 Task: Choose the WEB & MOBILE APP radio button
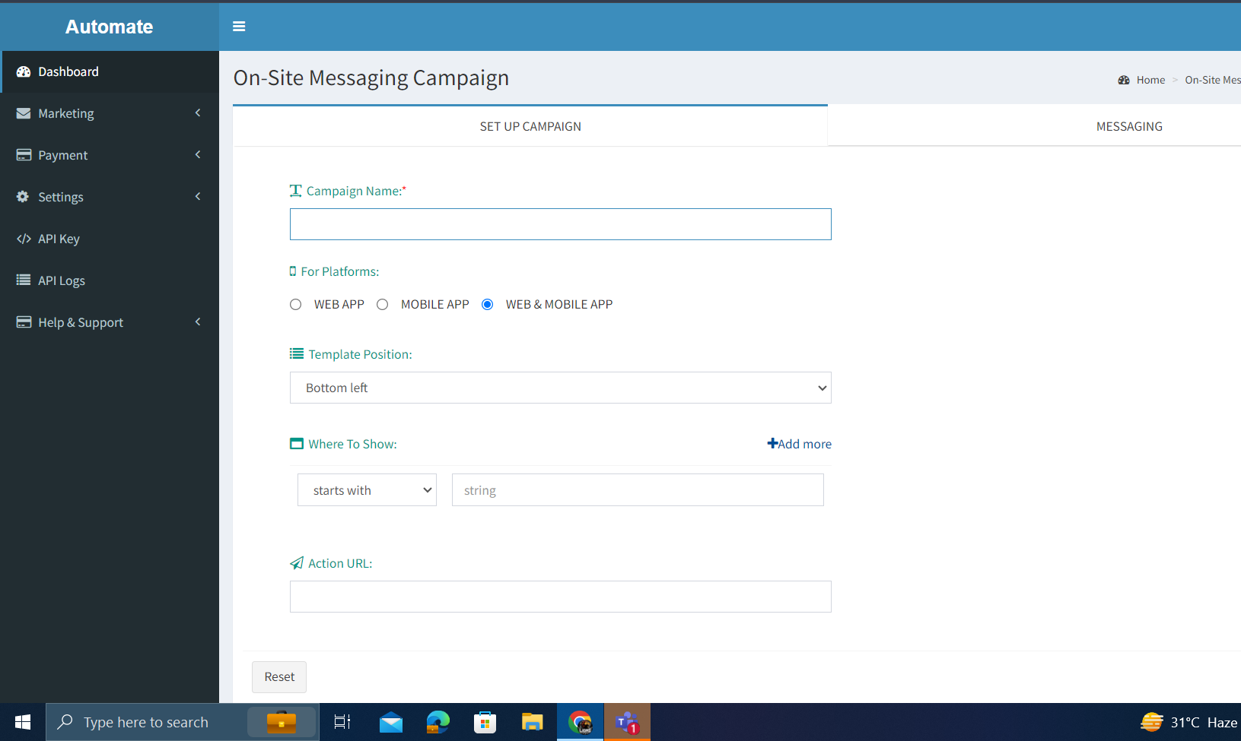(x=488, y=305)
